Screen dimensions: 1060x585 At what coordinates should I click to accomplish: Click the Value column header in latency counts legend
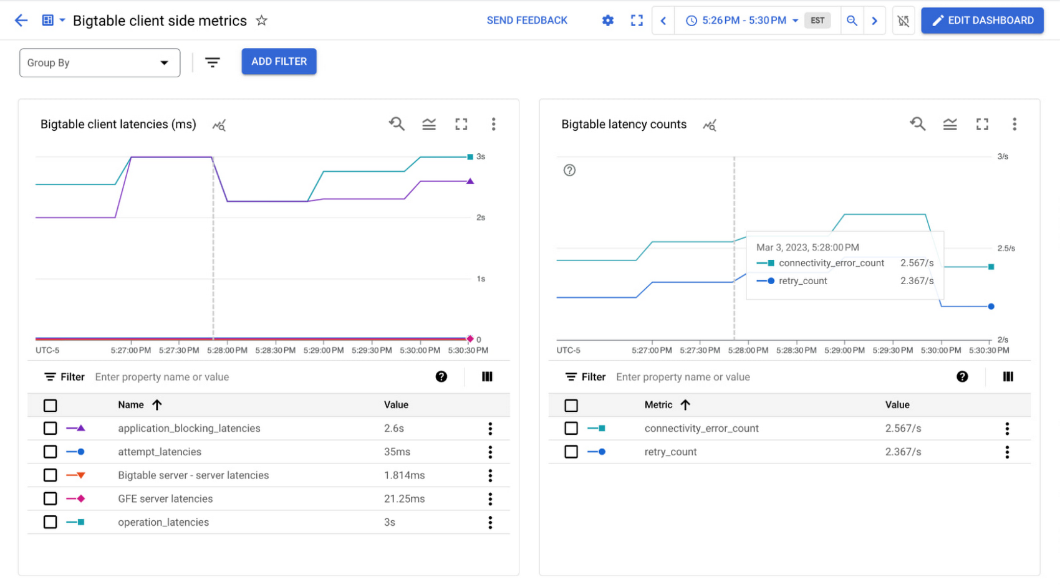tap(897, 405)
